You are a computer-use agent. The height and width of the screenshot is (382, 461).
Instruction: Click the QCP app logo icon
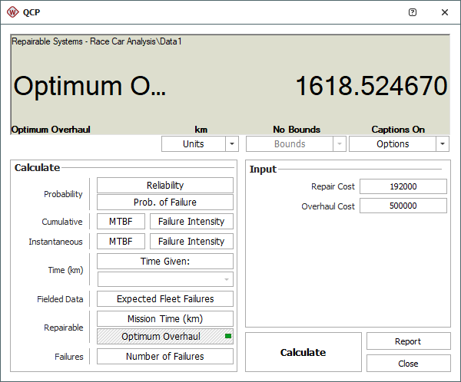(x=12, y=12)
